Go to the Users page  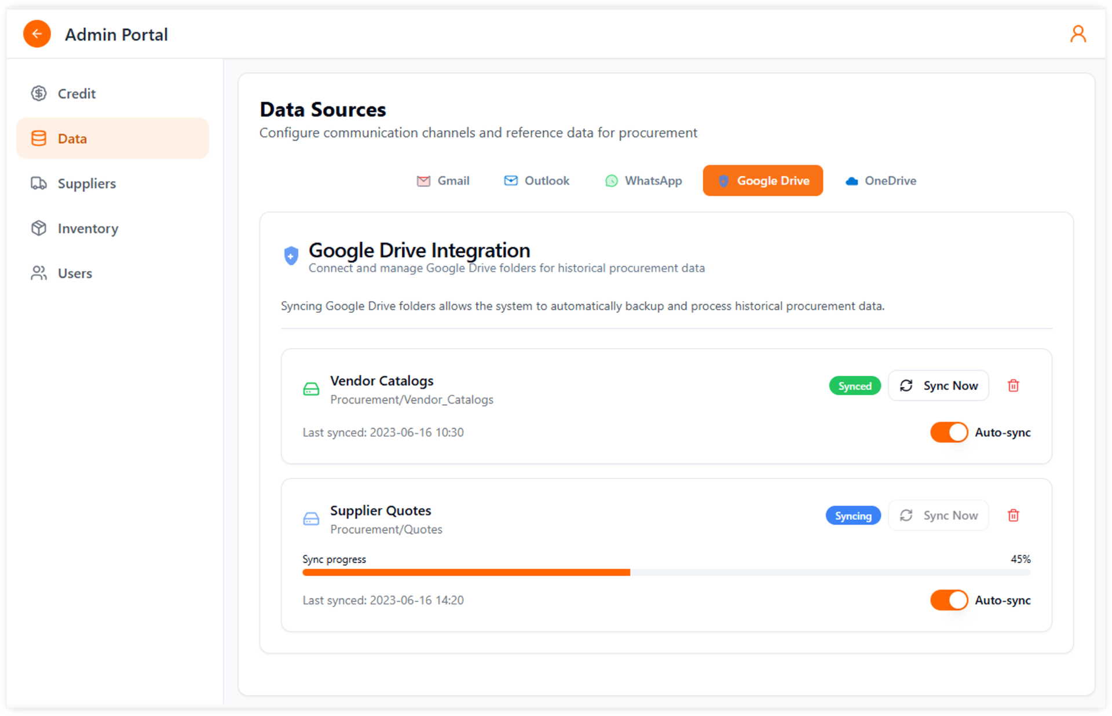[x=75, y=273]
